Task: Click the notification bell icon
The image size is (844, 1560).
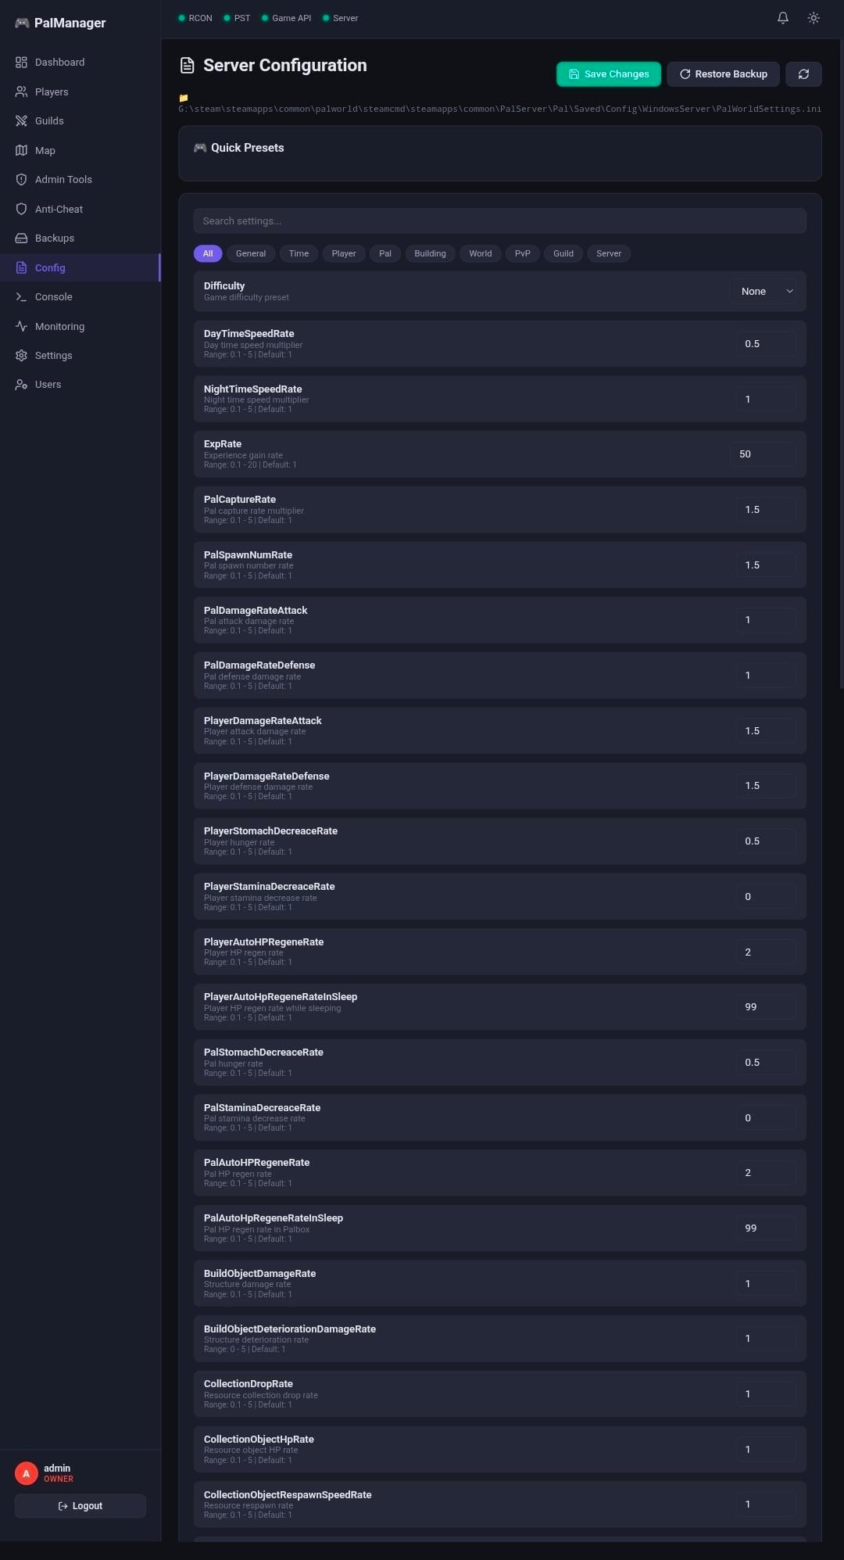Action: tap(782, 18)
